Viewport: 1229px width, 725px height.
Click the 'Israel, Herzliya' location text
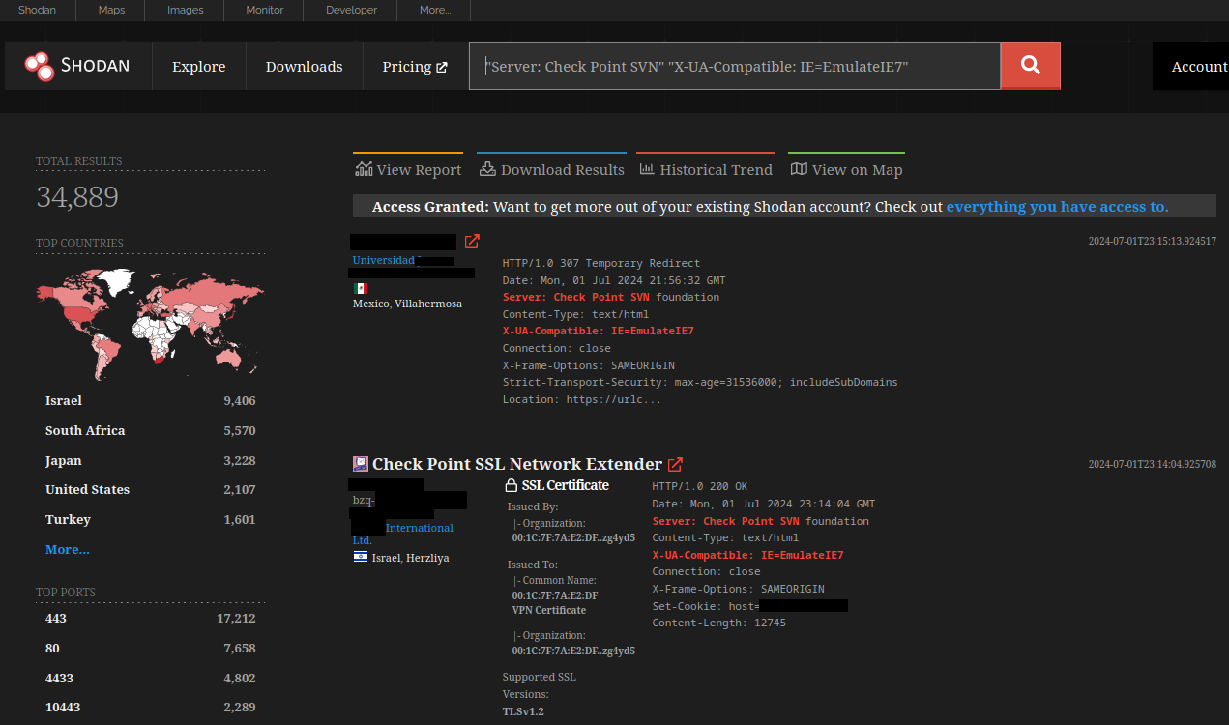point(410,558)
